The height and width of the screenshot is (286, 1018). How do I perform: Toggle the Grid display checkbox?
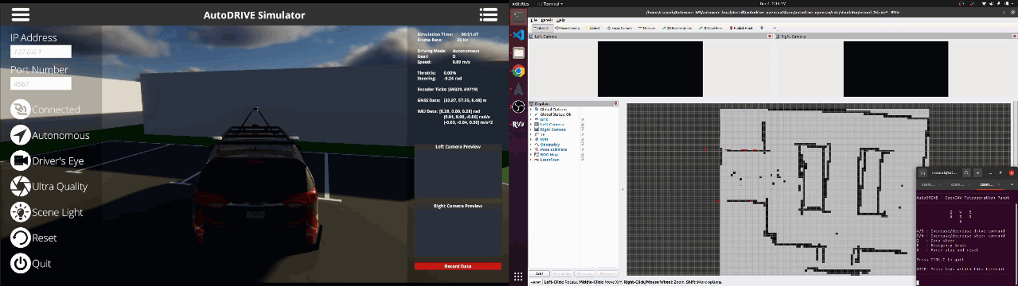[582, 119]
